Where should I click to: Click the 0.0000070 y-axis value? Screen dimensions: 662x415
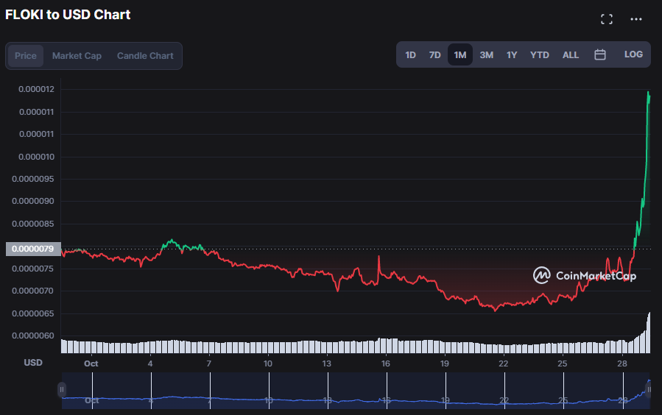[x=33, y=291]
